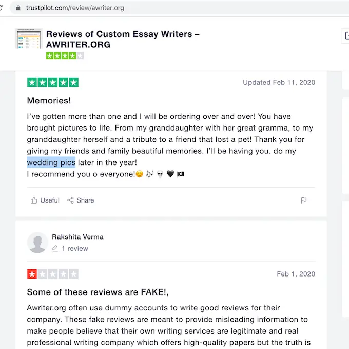The image size is (349, 349).
Task: Click the Updated Feb 11, 2020 date
Action: pos(279,82)
